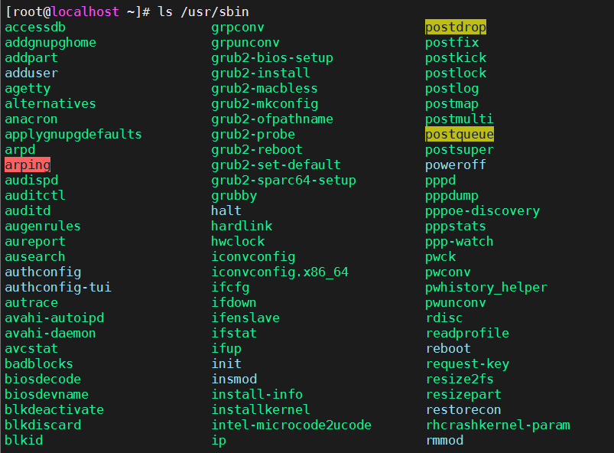
Task: Select the iconvconfig.x86_64 filename
Action: click(x=280, y=272)
